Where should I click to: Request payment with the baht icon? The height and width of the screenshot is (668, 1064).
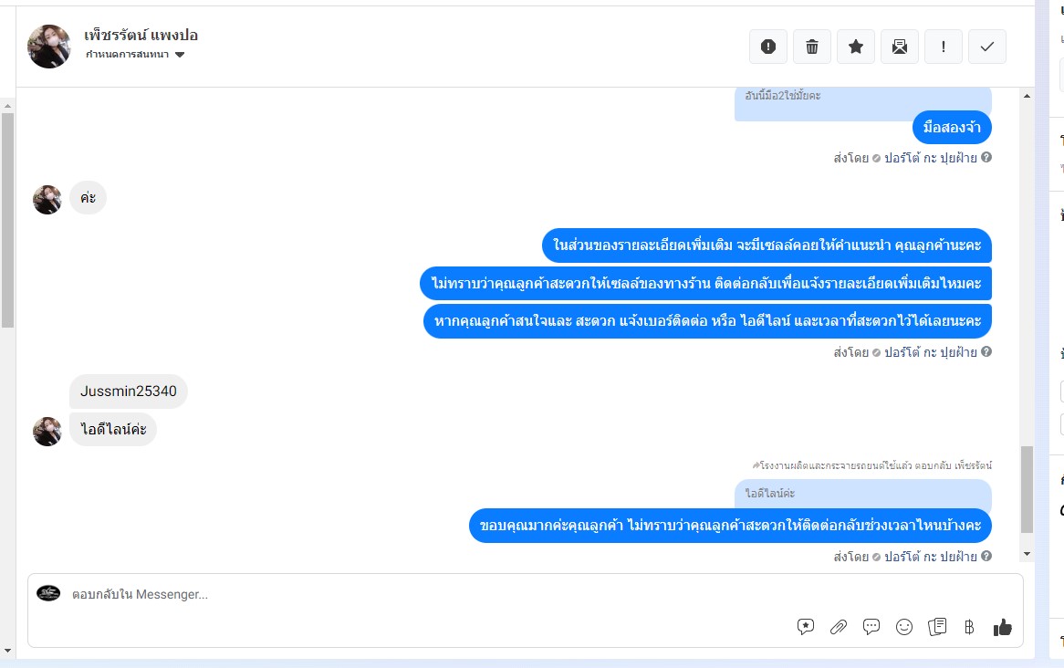coord(969,627)
